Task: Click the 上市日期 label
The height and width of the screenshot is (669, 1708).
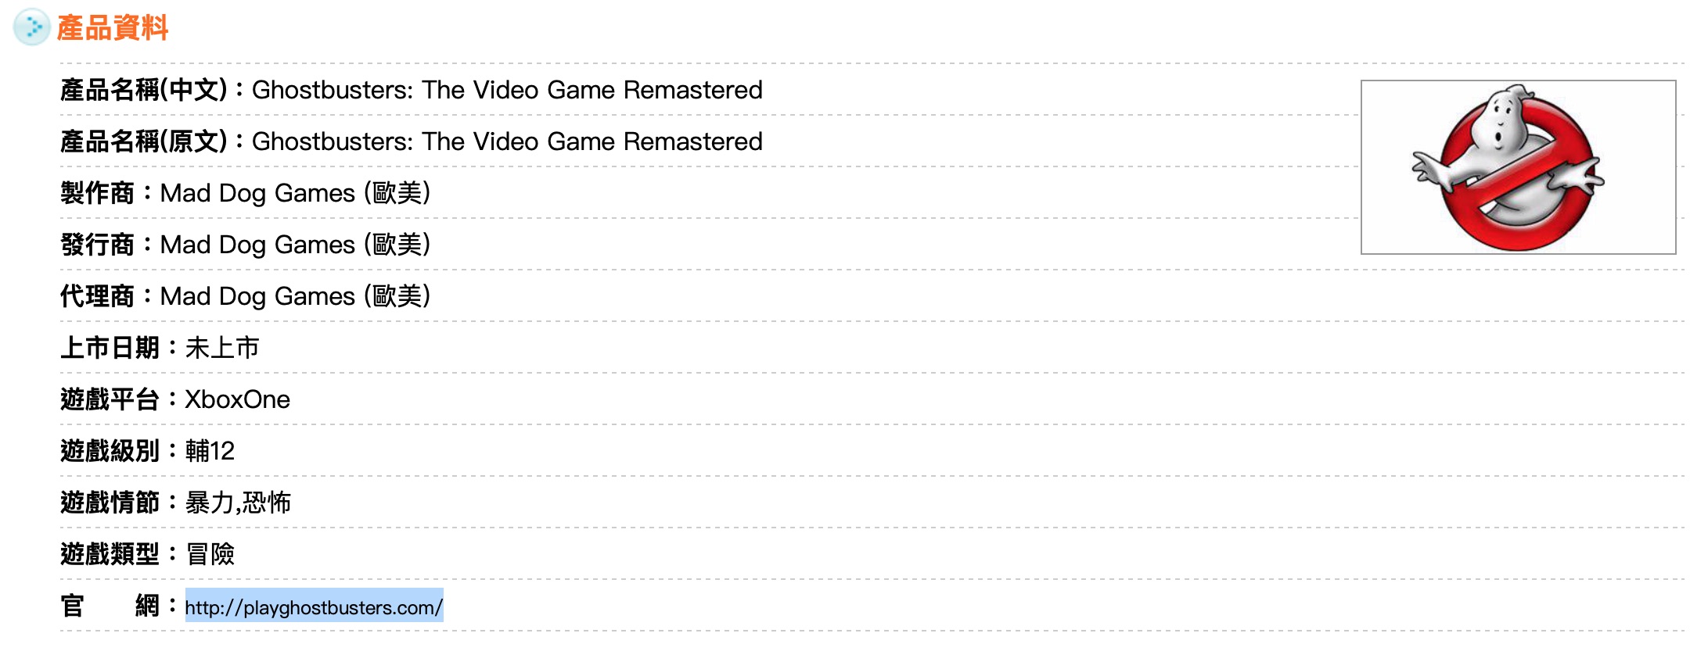Action: pos(110,348)
